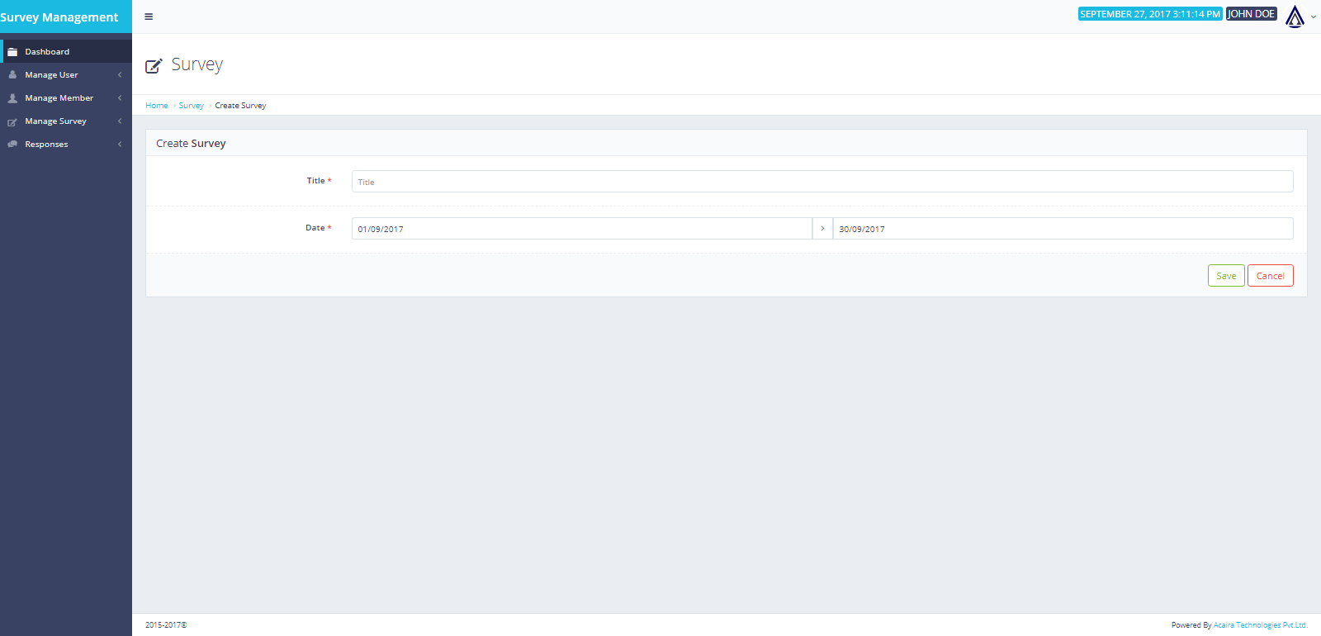Click the hamburger menu toggle icon
1321x636 pixels.
[149, 17]
